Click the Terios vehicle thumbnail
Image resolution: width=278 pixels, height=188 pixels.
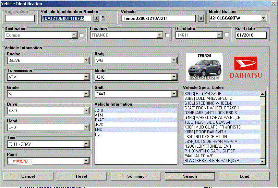click(204, 67)
